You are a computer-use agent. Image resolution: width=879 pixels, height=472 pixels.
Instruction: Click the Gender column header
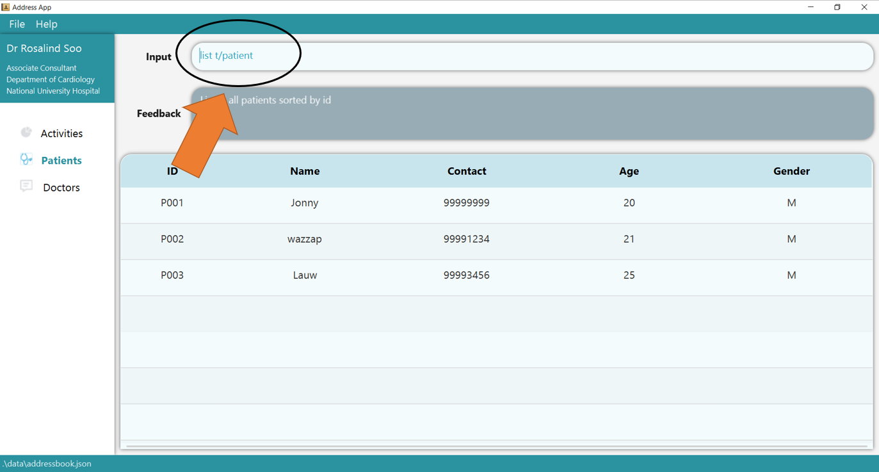click(791, 171)
